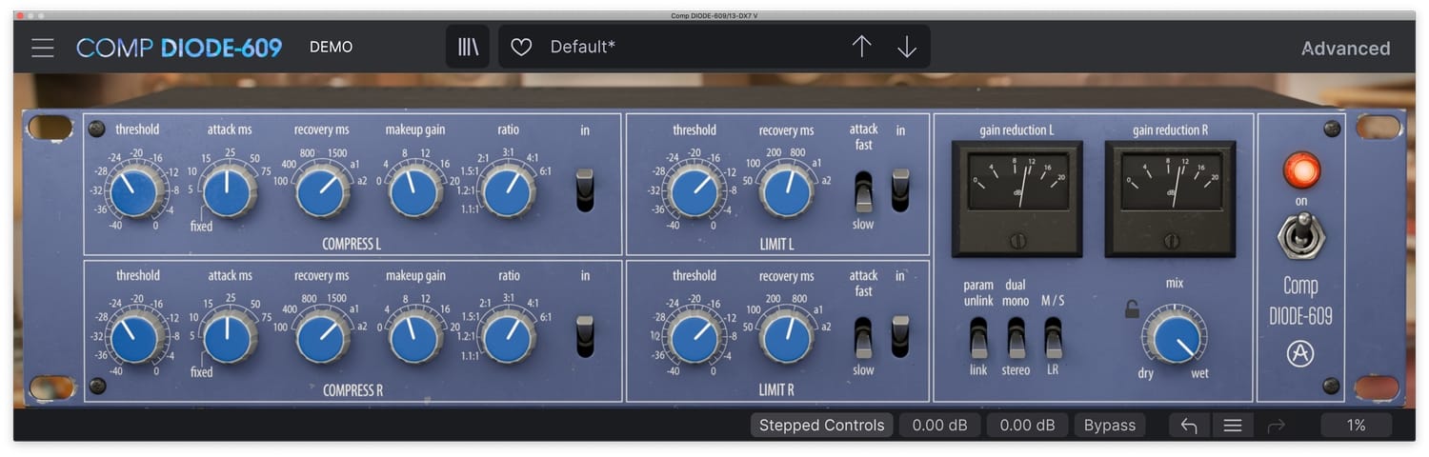The width and height of the screenshot is (1429, 457).
Task: Open the preset library browser
Action: 468,48
